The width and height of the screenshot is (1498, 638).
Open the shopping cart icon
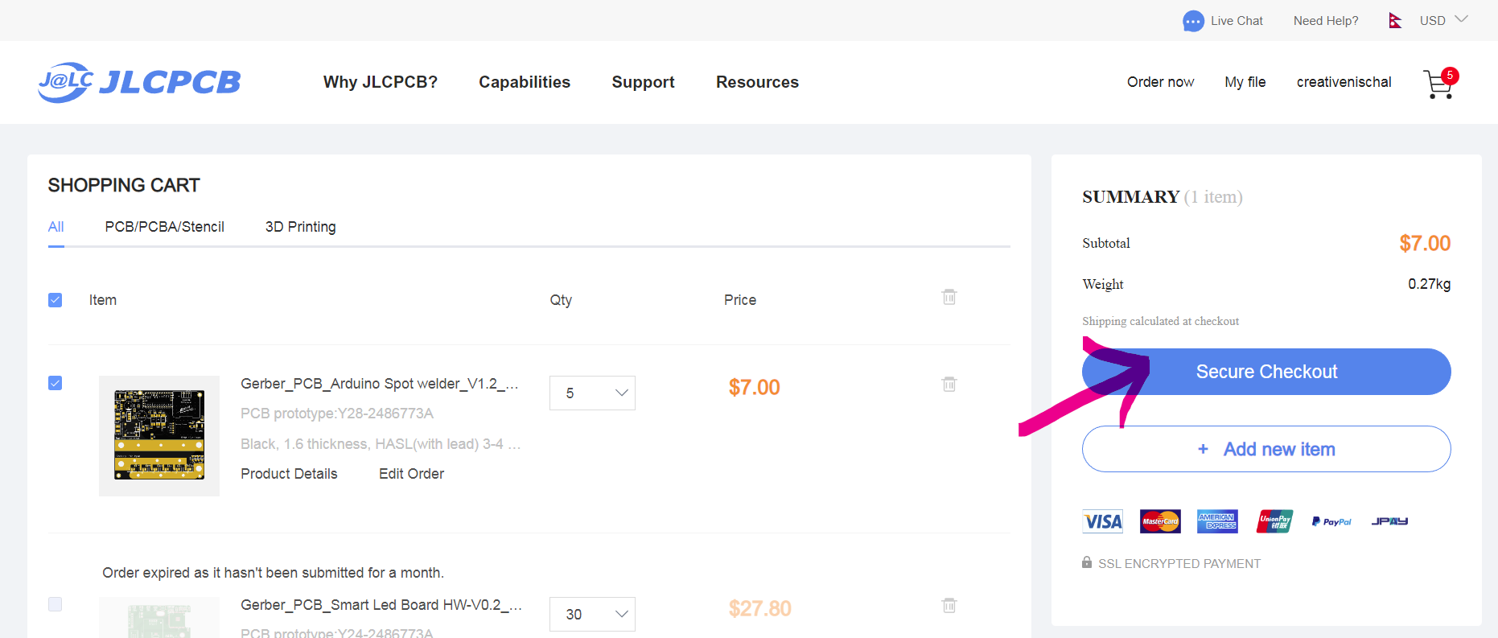coord(1439,84)
